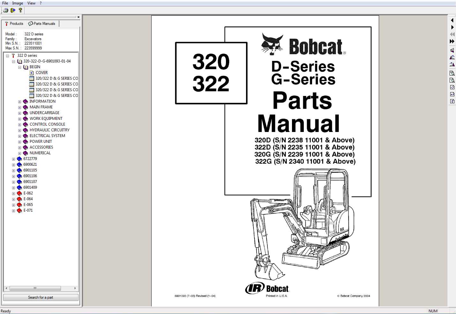Screen dimensions: 456x314
Task: Click the double right arrow fast forward icon
Action: [x=452, y=41]
